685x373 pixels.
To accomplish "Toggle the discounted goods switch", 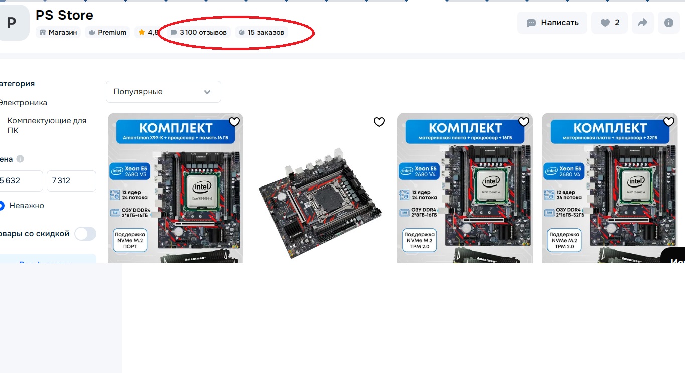I will (x=85, y=234).
